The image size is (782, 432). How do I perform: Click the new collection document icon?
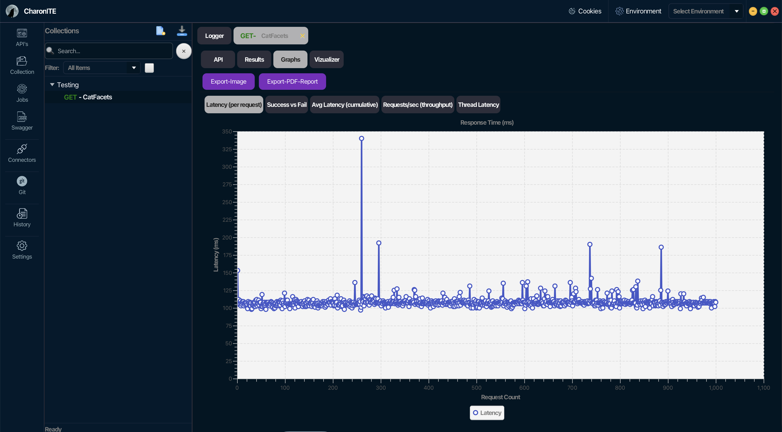point(161,31)
